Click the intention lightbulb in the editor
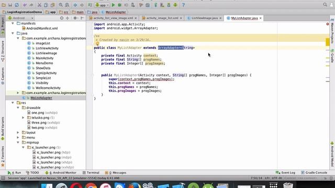The width and height of the screenshot is (335, 188). click(x=97, y=44)
